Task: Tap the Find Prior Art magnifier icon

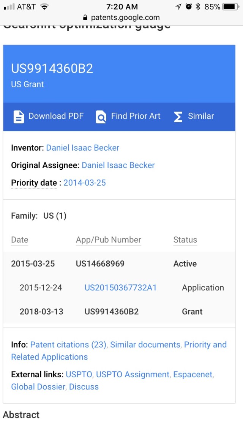Action: 101,117
